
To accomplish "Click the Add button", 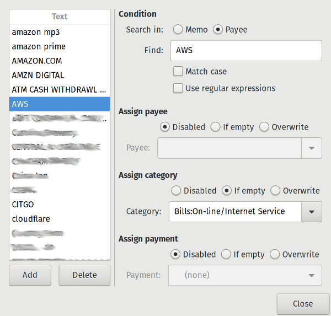I will [x=30, y=275].
